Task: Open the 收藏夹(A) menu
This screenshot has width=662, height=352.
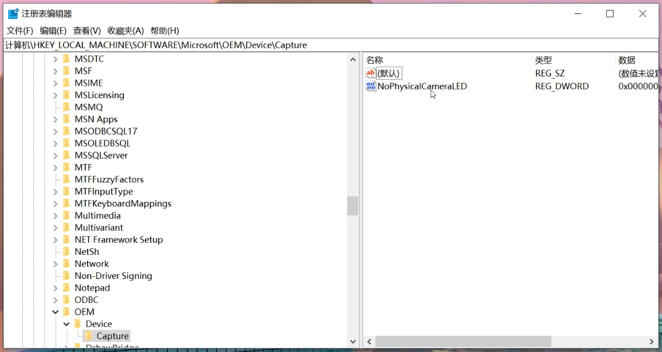Action: click(125, 31)
